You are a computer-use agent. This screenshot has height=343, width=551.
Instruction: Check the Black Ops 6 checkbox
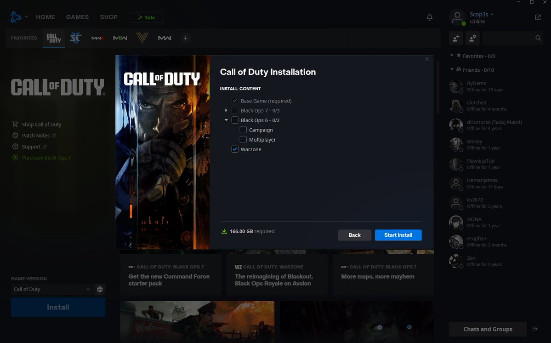[x=235, y=120]
